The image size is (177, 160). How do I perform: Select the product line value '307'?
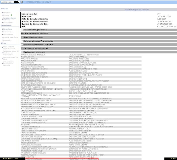(159, 14)
